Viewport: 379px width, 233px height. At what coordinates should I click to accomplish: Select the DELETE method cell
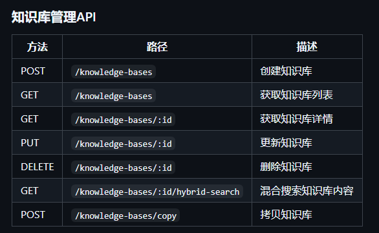click(38, 167)
